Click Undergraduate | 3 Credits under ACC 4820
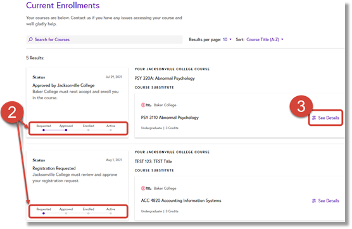352x229 pixels. click(160, 211)
